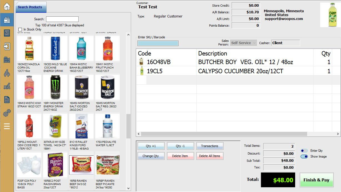Click Calypso bottle image in customer header

point(330,15)
